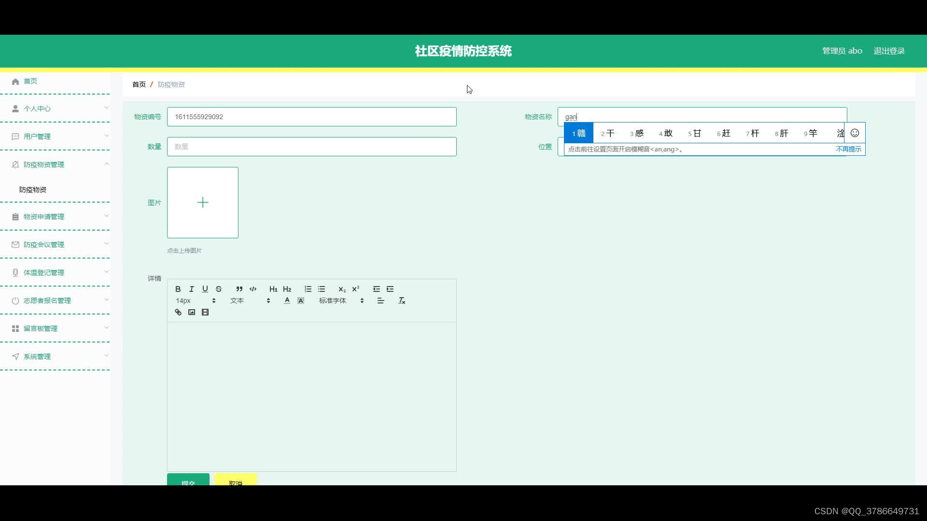Insert a hyperlink in editor
927x521 pixels.
coord(178,312)
